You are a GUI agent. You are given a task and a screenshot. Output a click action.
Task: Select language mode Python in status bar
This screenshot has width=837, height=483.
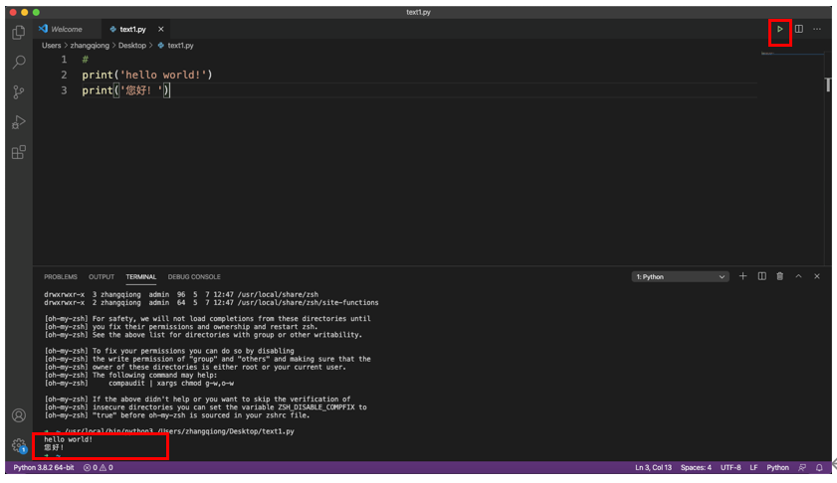(777, 467)
